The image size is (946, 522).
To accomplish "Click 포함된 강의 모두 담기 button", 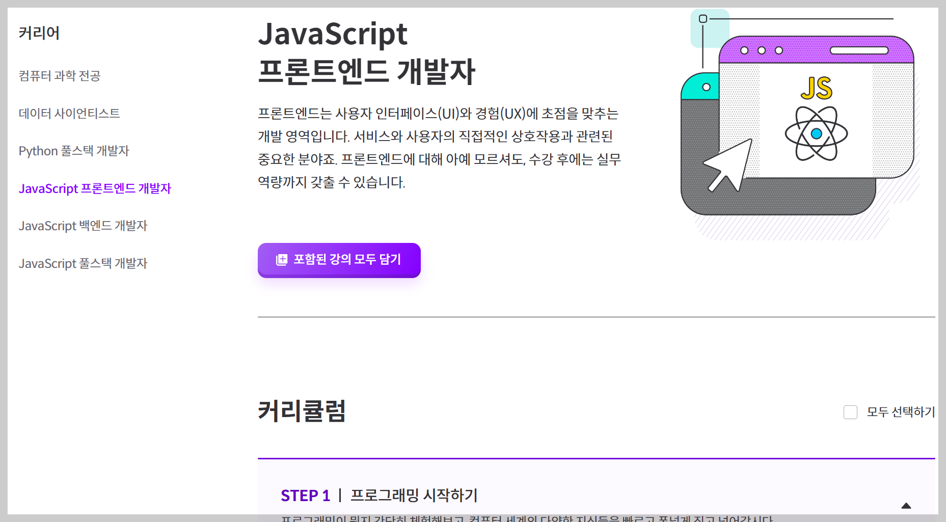I will (339, 260).
